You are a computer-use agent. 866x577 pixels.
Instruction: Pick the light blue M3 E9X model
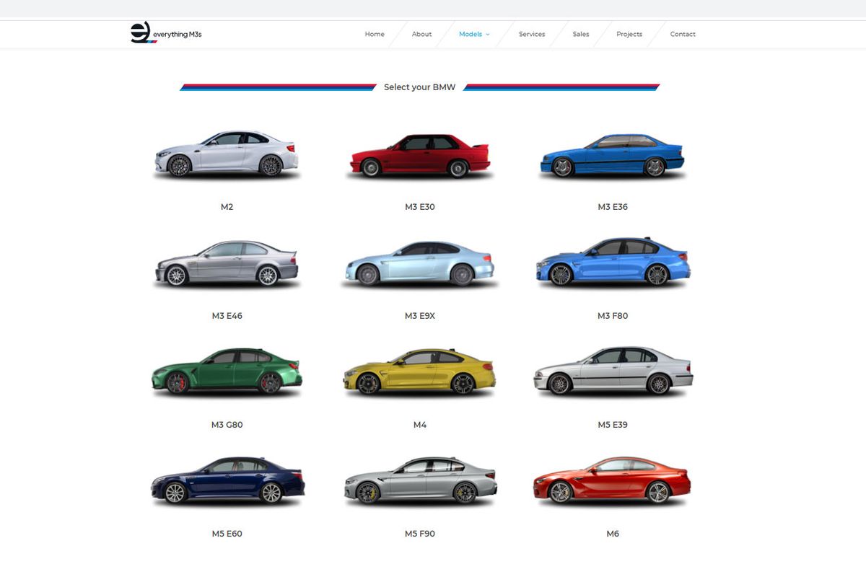coord(420,264)
